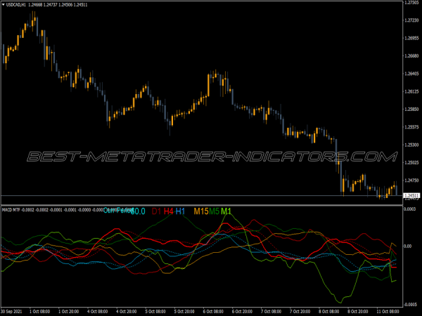Select the M1 timeframe label
This screenshot has width=422, height=316.
coord(226,211)
